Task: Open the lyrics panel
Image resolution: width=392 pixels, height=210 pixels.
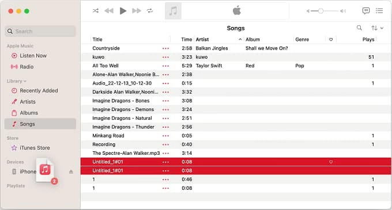Action: pyautogui.click(x=365, y=11)
